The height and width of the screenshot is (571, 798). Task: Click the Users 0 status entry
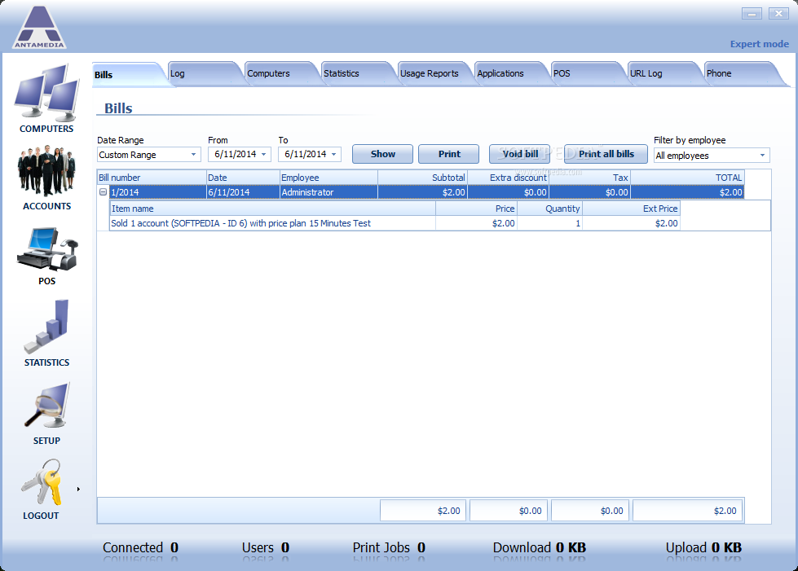click(x=266, y=547)
